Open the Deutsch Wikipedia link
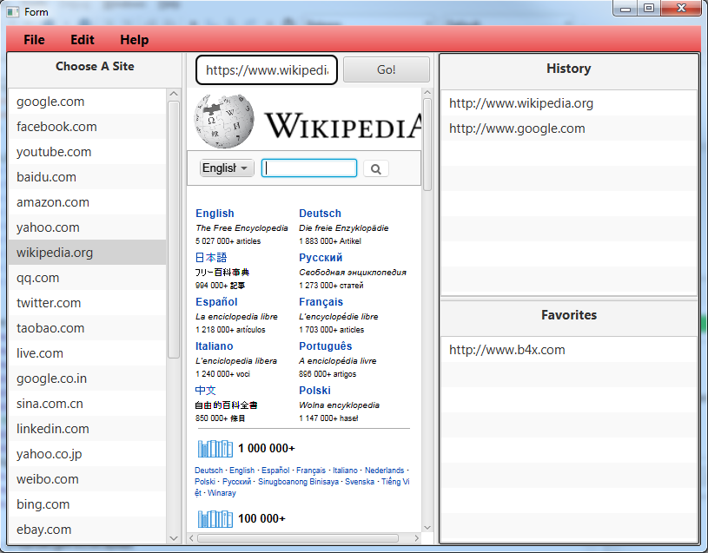 320,214
